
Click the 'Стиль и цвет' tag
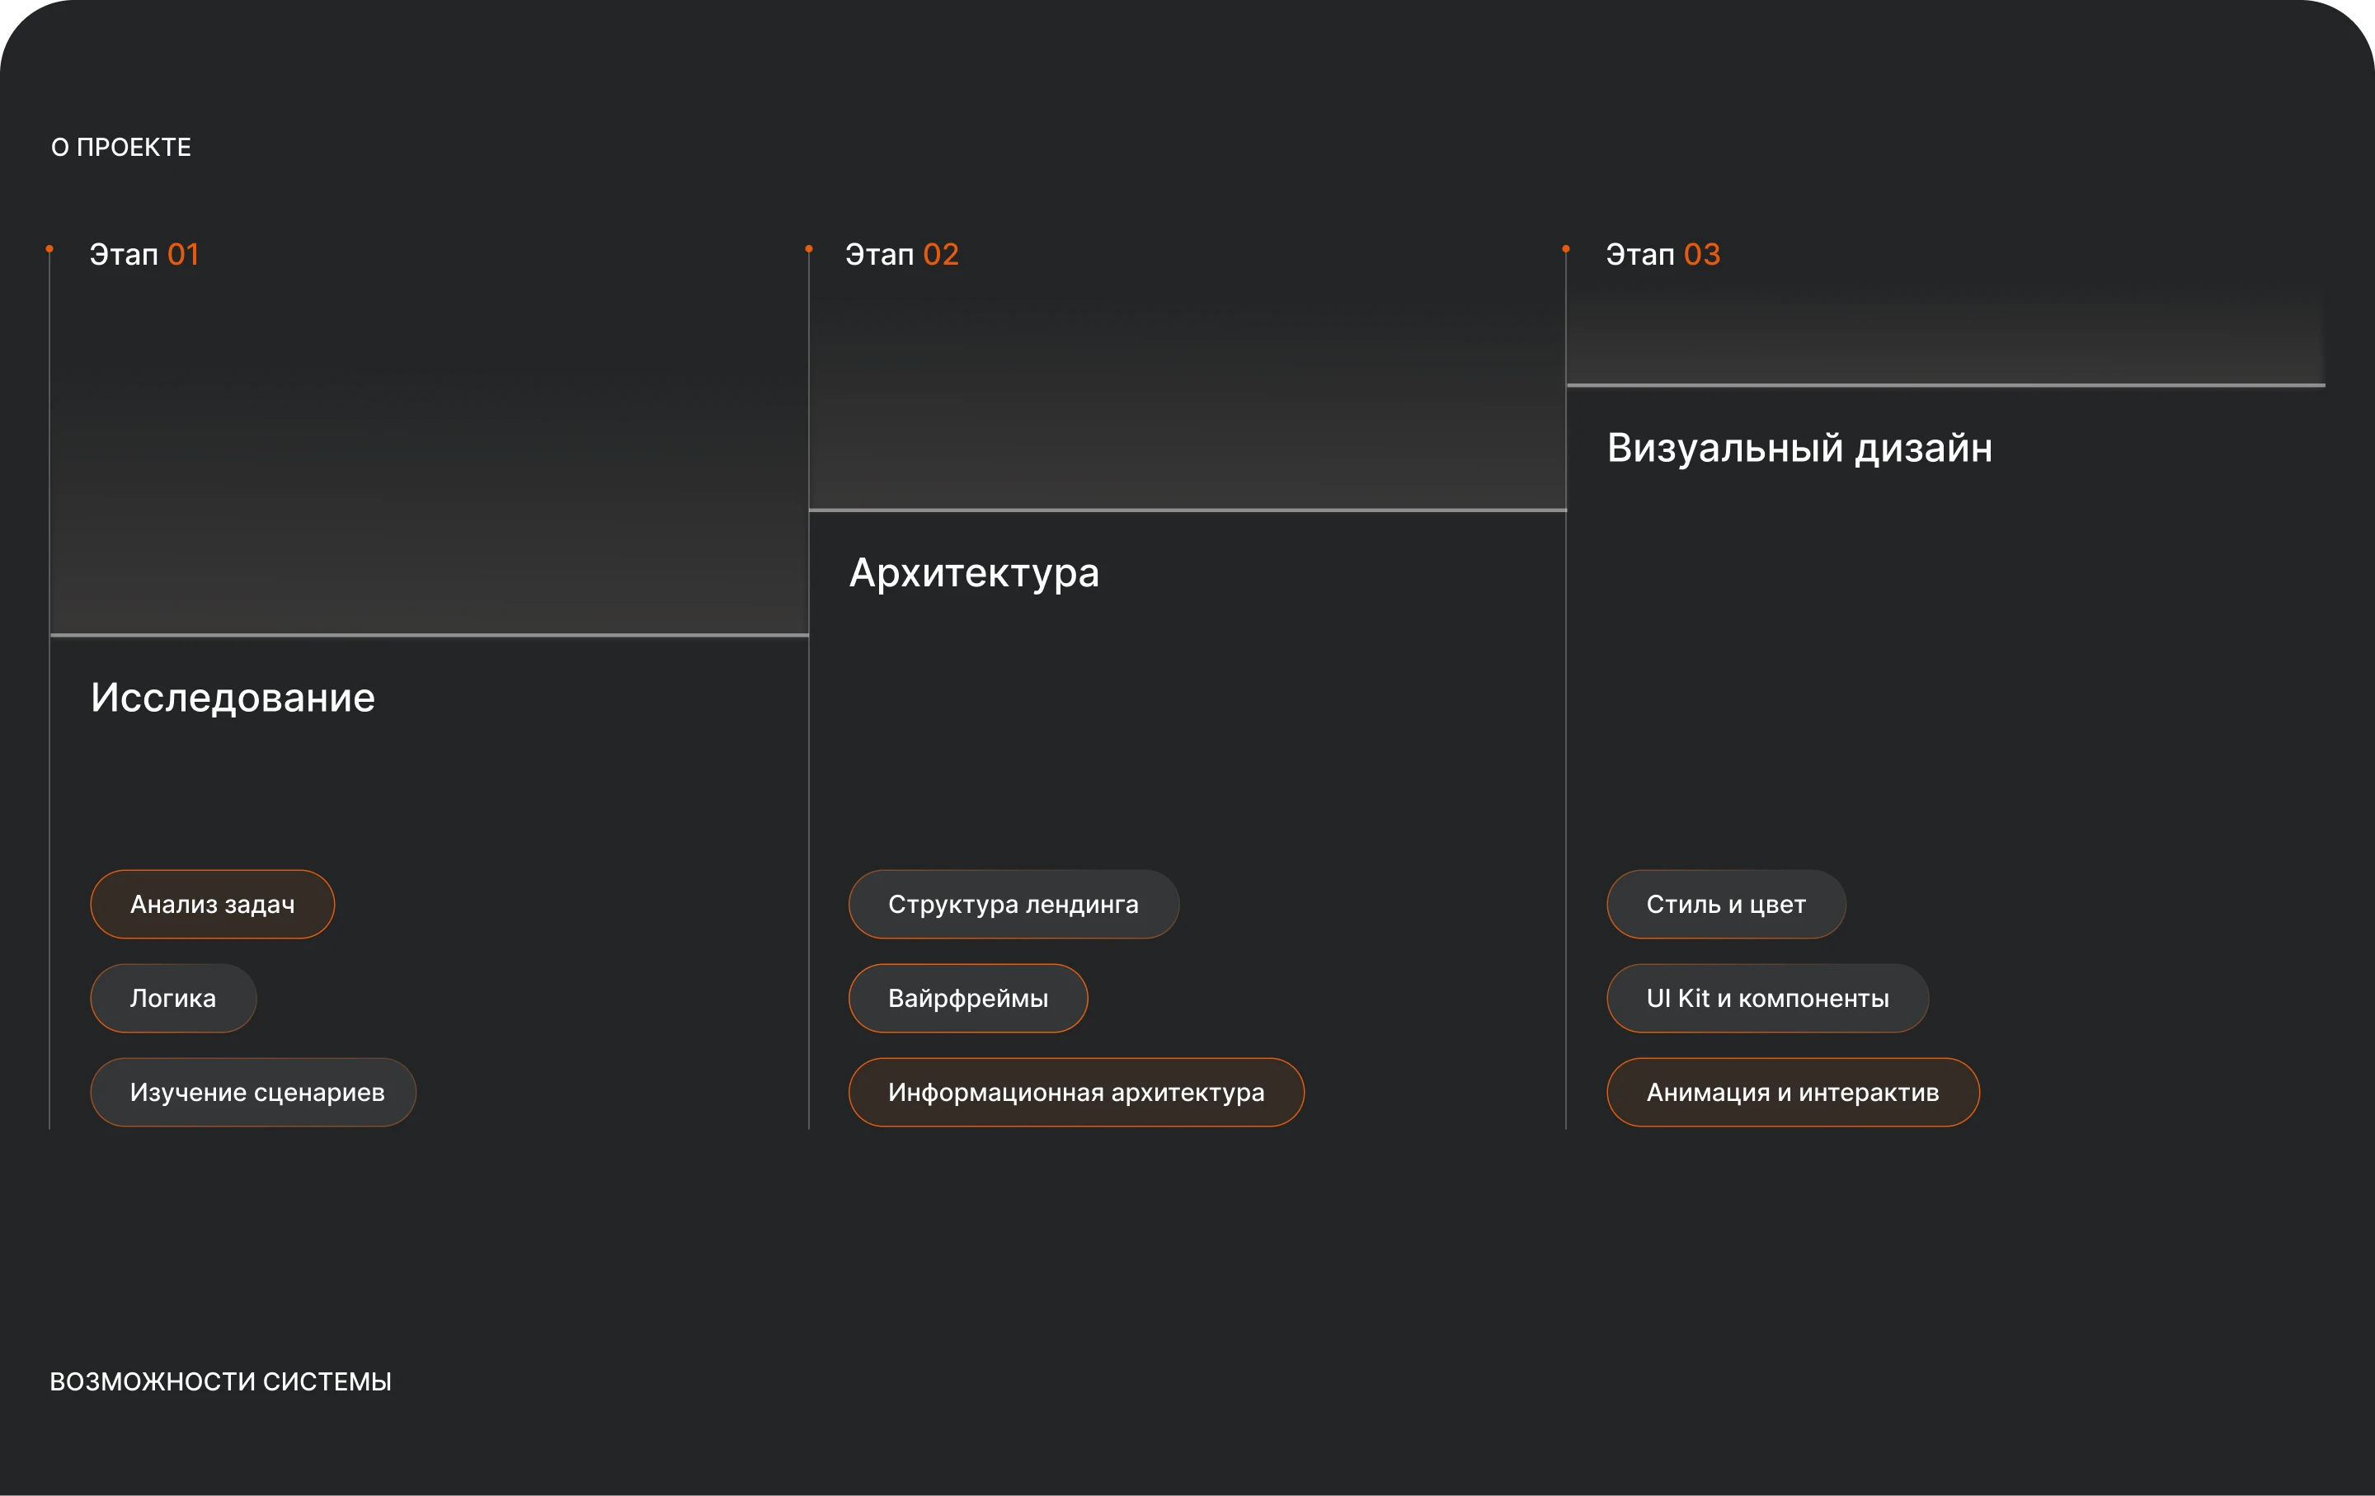pos(1725,905)
